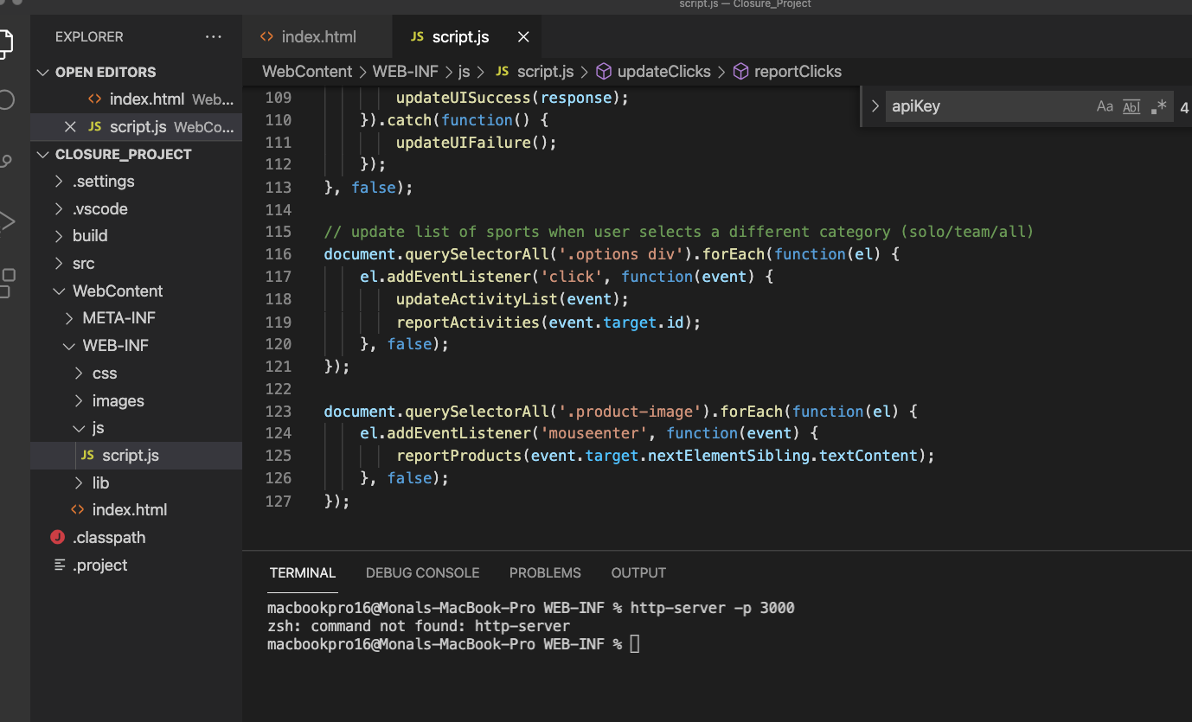Click the .project file icon
Viewport: 1192px width, 722px height.
point(60,565)
